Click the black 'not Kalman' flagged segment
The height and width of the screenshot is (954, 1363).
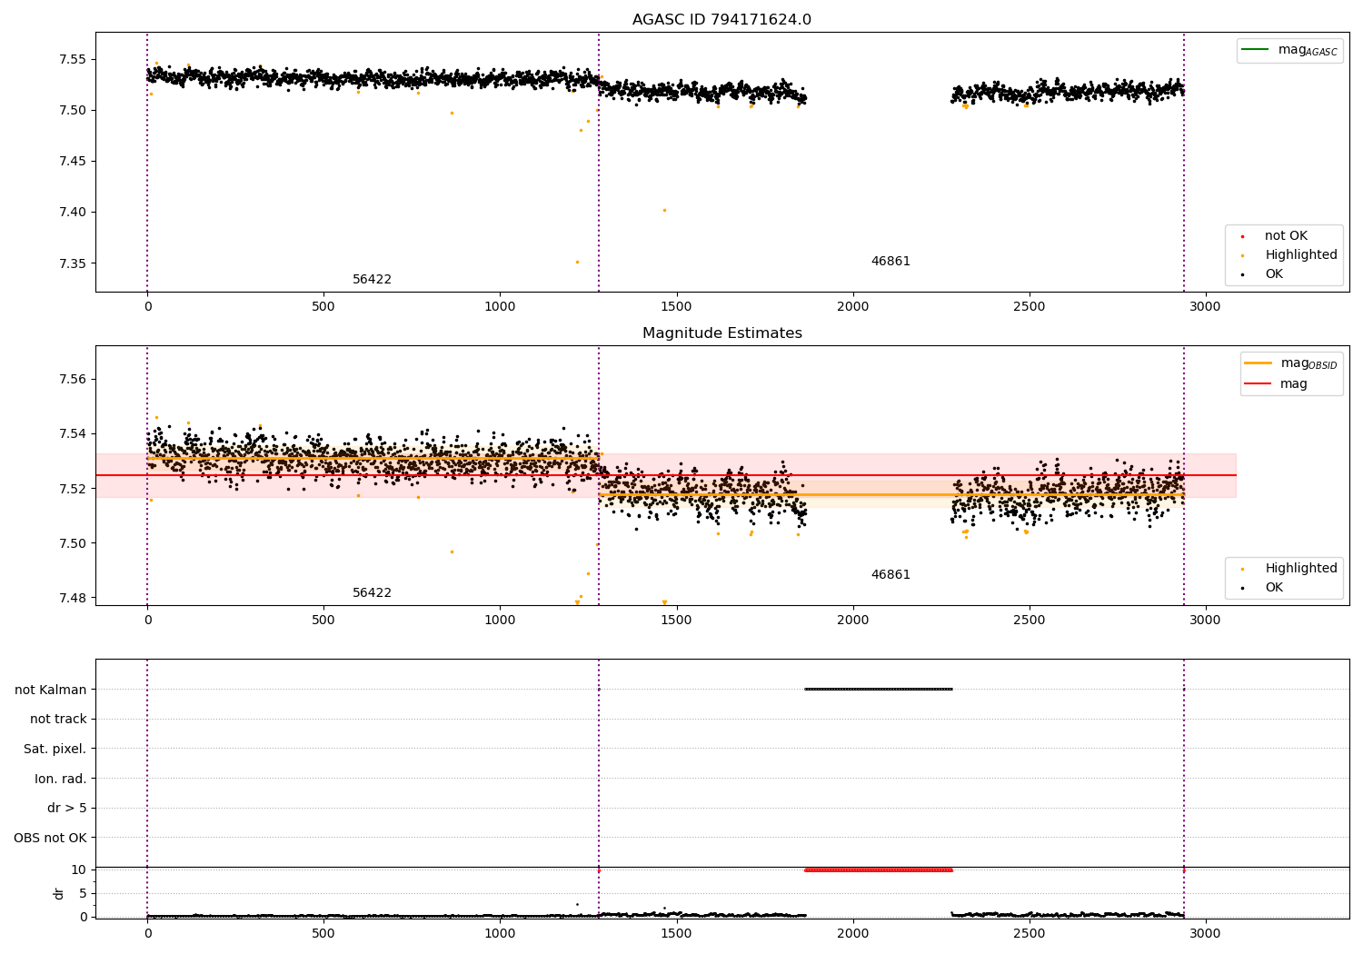[x=879, y=689]
